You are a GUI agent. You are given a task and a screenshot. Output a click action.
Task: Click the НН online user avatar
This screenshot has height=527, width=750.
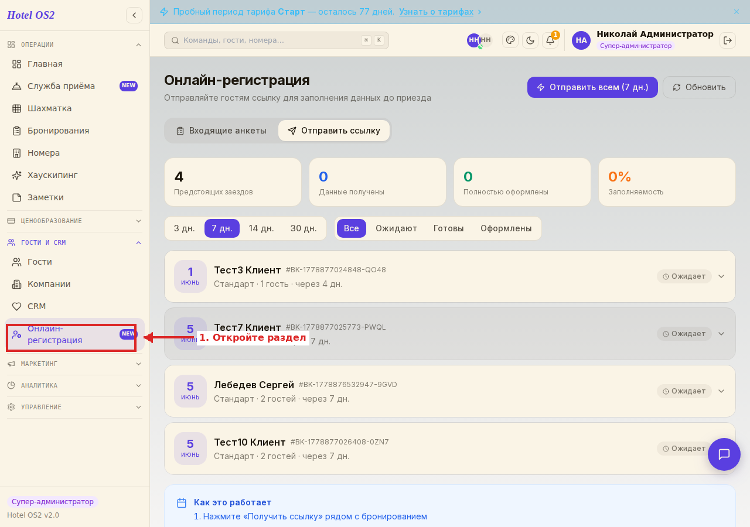pos(473,40)
